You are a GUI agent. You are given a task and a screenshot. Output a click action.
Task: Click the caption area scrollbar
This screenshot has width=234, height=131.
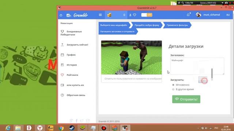tap(212, 74)
